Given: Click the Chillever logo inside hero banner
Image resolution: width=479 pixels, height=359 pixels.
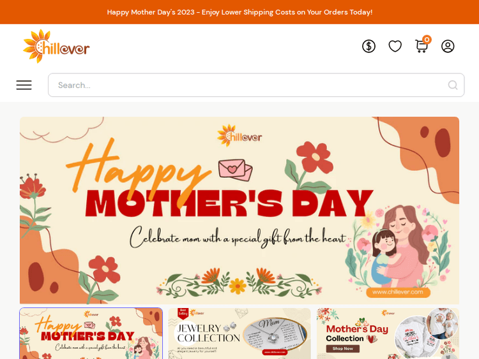Looking at the screenshot, I should (x=240, y=136).
